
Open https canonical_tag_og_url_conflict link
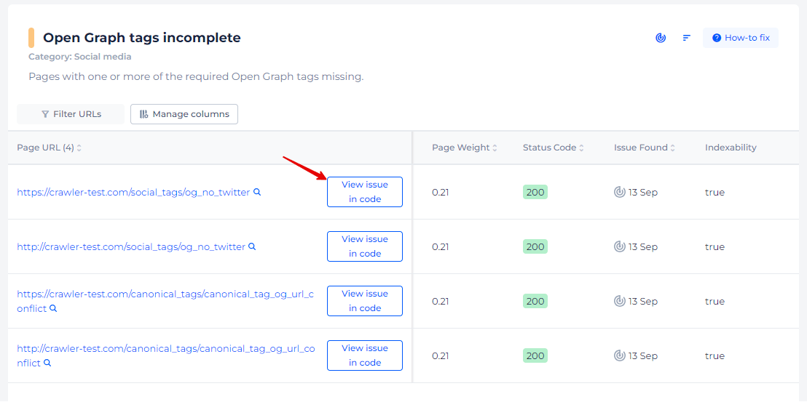[x=165, y=301]
